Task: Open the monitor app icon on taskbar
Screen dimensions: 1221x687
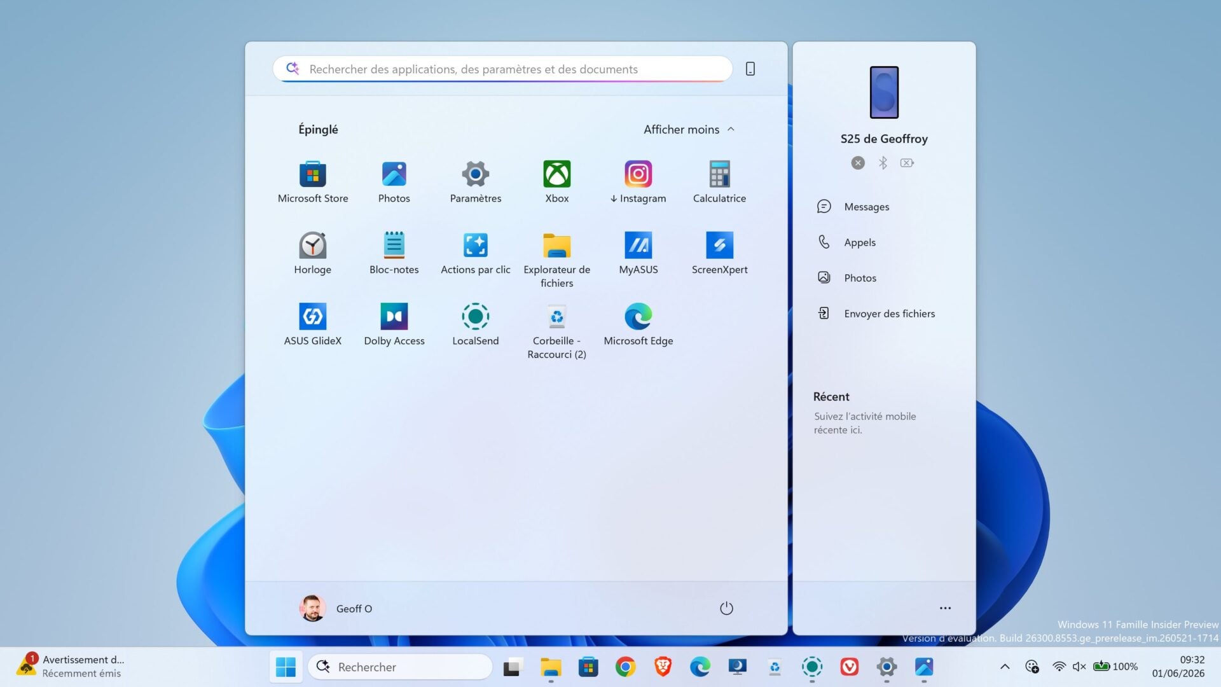Action: [738, 667]
